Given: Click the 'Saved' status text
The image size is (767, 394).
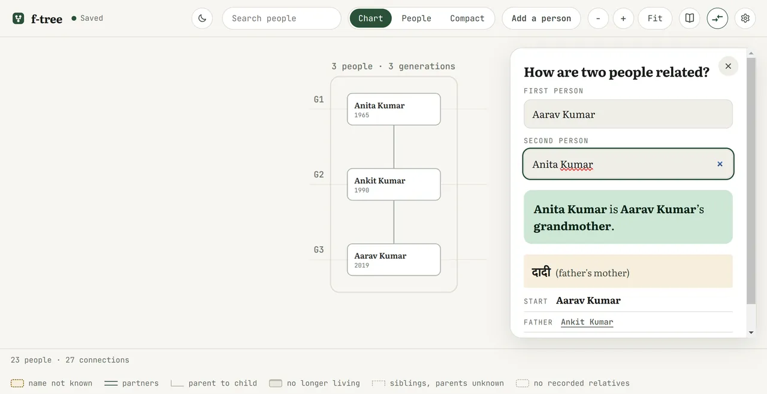Looking at the screenshot, I should point(92,19).
